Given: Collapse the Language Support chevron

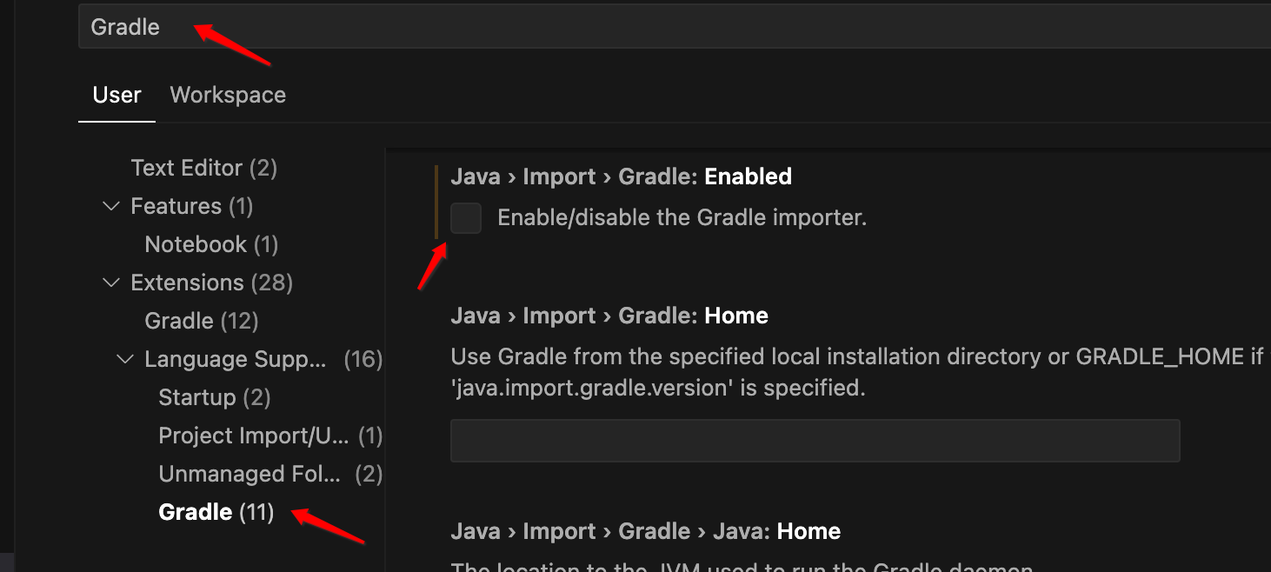Looking at the screenshot, I should click(x=125, y=359).
